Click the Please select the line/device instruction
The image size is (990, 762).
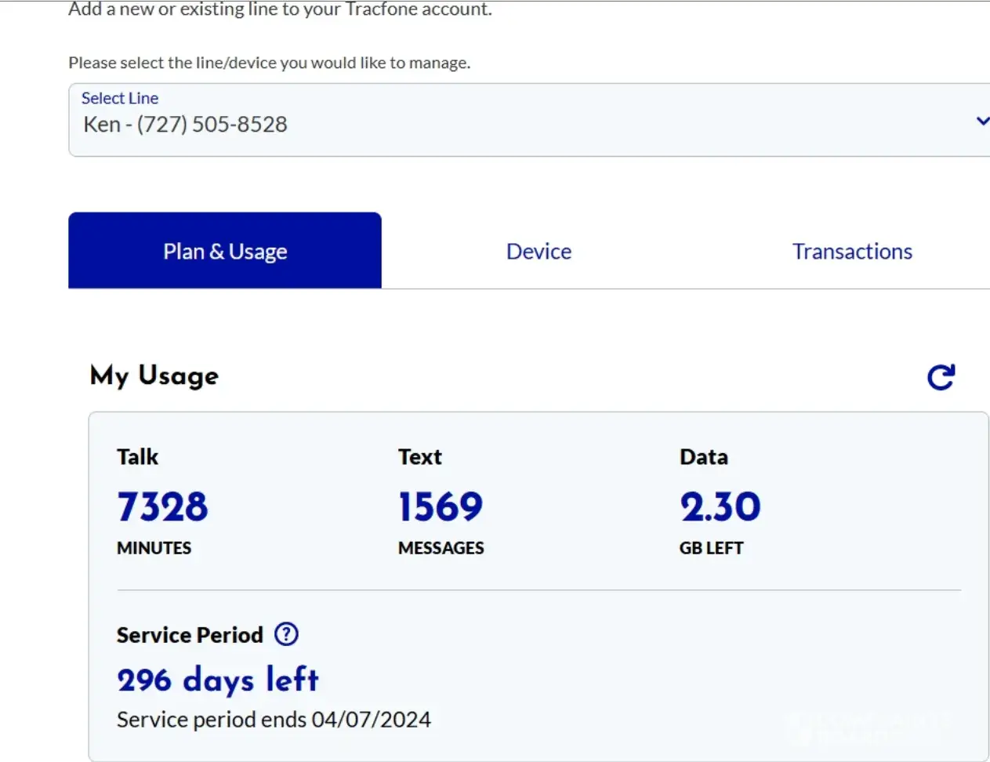click(269, 63)
